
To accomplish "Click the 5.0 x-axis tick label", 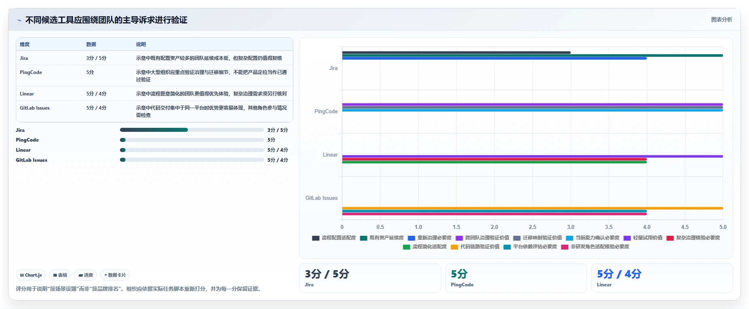I will 723,227.
